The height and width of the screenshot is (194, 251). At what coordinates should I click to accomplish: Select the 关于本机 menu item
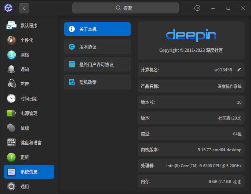(x=97, y=29)
